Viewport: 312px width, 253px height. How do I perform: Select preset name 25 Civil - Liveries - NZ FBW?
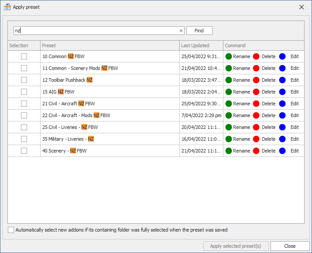70,127
